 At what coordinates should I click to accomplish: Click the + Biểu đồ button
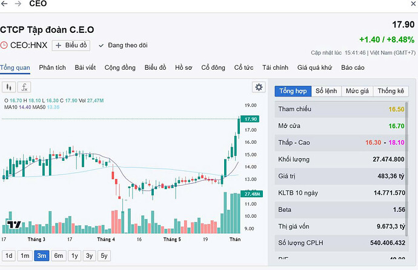coord(71,46)
